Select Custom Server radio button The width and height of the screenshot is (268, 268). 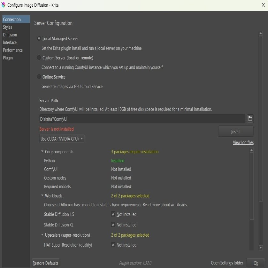point(39,57)
